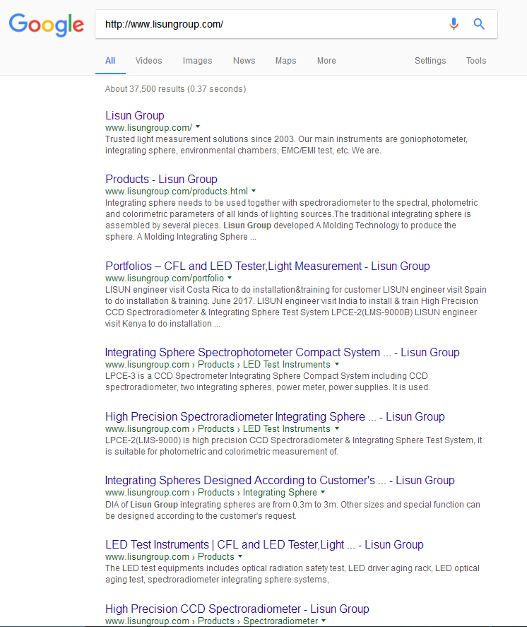Click the blue search magnifier icon
527x627 pixels.
click(479, 24)
